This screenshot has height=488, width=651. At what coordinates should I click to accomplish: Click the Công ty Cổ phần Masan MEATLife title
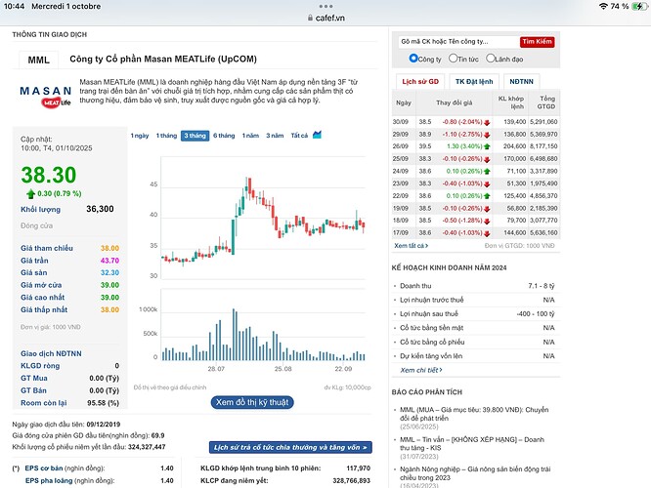(163, 60)
